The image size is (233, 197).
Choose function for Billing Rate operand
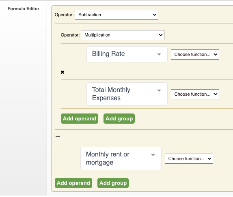pos(195,54)
